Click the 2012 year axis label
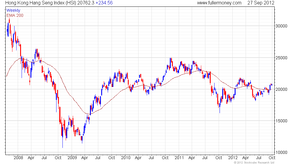290x165 pixels. (233, 158)
